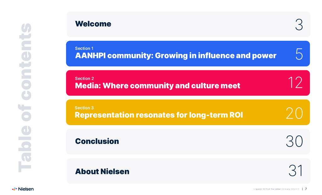Click page number 3 beside Welcome
The height and width of the screenshot is (195, 322).
299,24
